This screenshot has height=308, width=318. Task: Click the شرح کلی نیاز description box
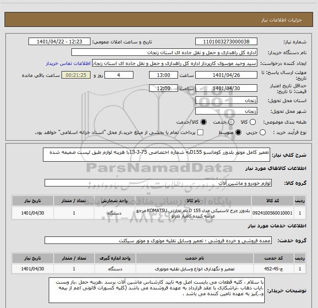pyautogui.click(x=157, y=155)
